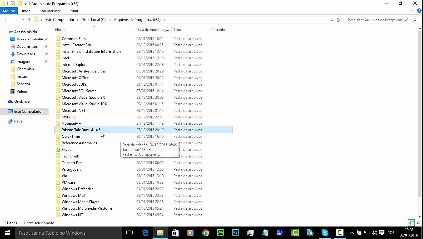Screen dimensions: 423x239
Task: Open Photoshop from the taskbar
Action: pyautogui.click(x=235, y=233)
